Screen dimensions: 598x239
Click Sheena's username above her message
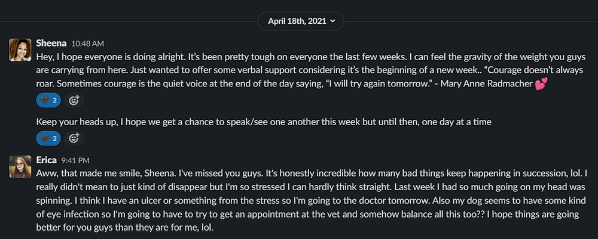pos(51,44)
